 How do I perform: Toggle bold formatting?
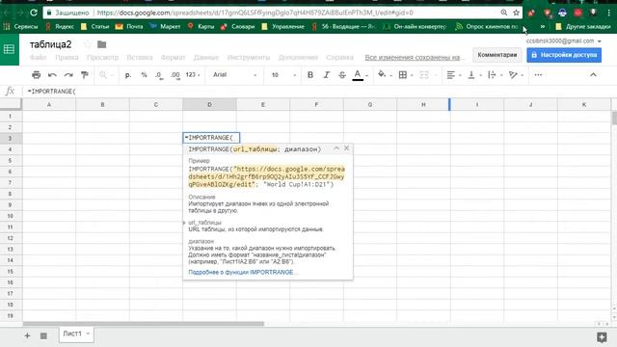tap(310, 75)
